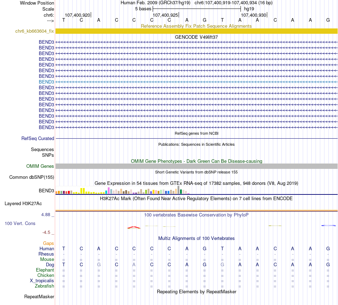338x305 pixels.
Task: Click the chr6: base position label
Action: (49, 15)
